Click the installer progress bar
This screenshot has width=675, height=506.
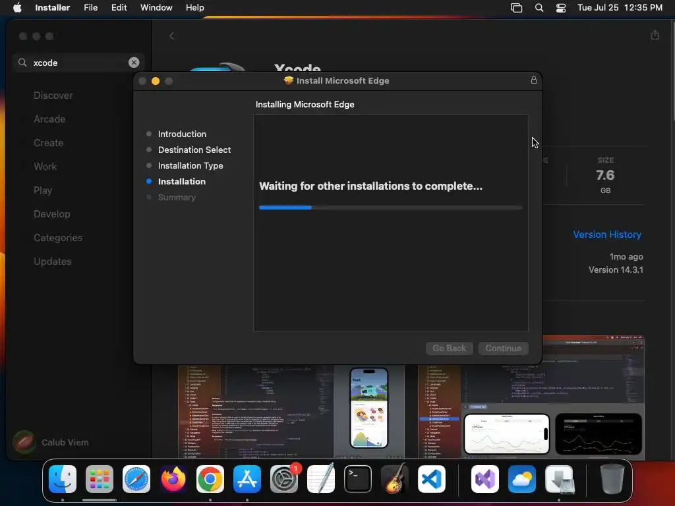[391, 208]
